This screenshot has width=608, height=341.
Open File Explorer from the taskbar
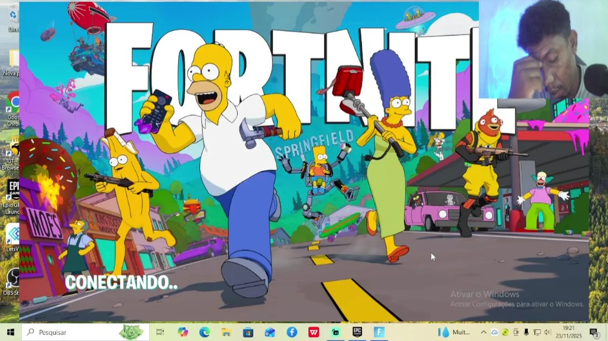226,332
